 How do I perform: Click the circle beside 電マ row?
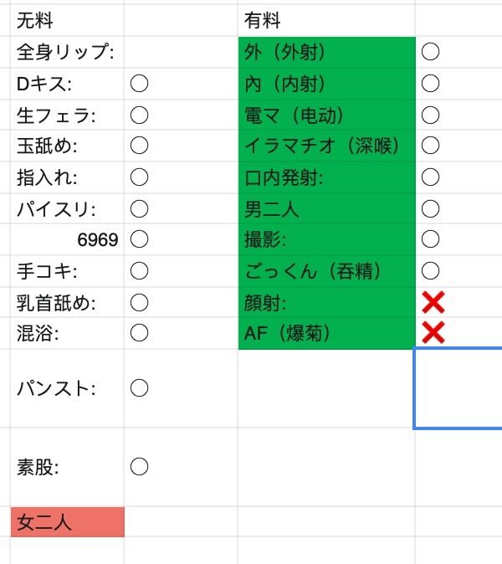pos(430,114)
